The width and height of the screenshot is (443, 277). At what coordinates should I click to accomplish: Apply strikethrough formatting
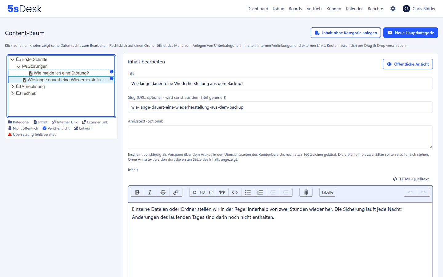tap(163, 192)
